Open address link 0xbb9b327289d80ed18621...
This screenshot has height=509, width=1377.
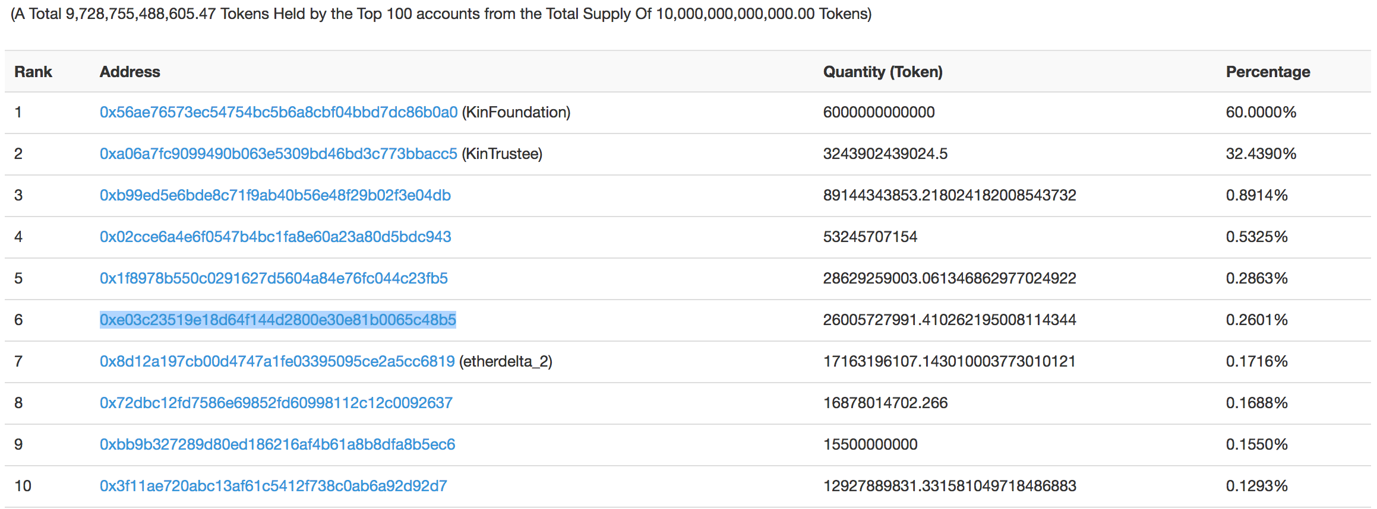pos(277,444)
